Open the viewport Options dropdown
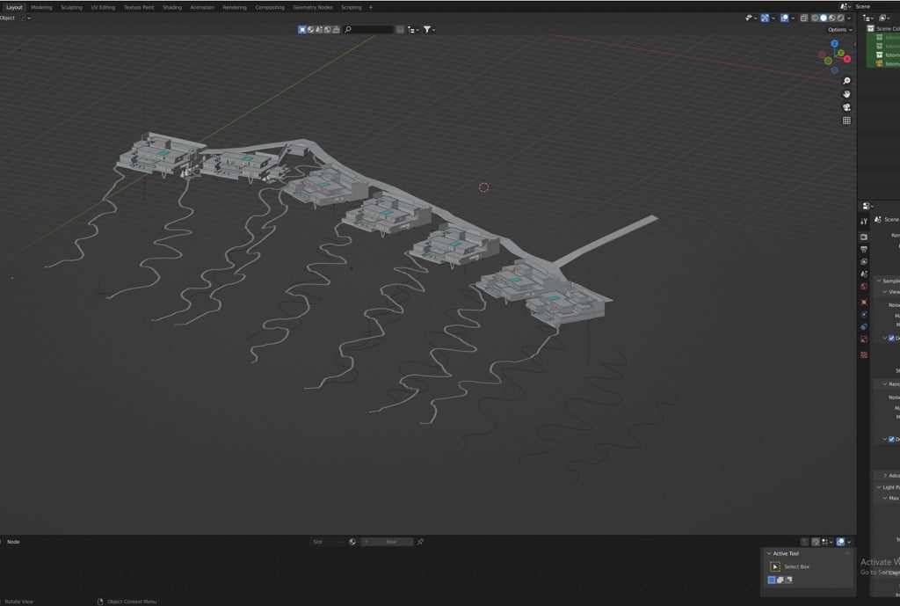900x606 pixels. tap(838, 30)
